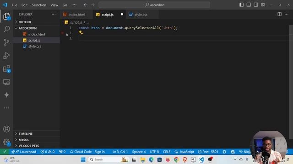Image resolution: width=293 pixels, height=164 pixels.
Task: Toggle the bottom Panel visibility
Action: click(x=249, y=5)
